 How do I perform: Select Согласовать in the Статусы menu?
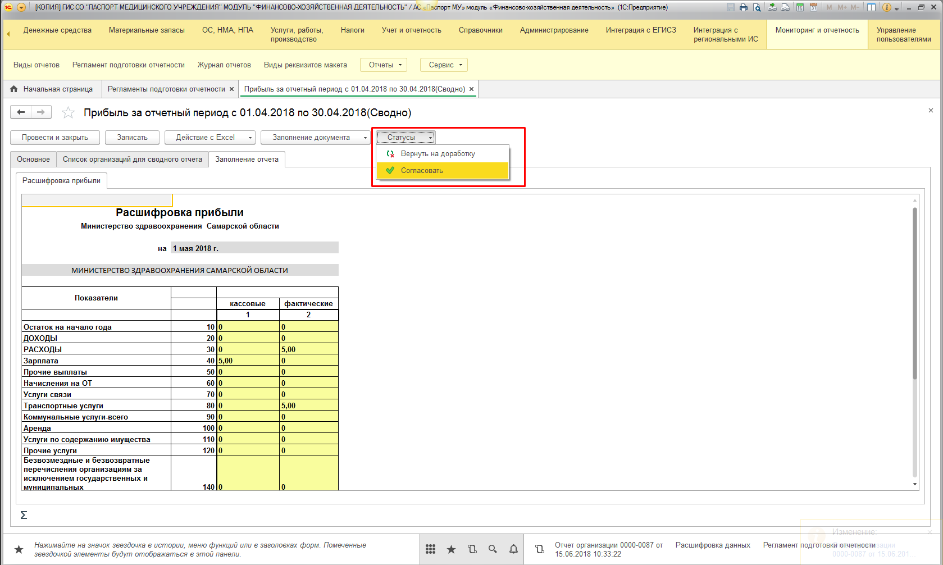(422, 171)
